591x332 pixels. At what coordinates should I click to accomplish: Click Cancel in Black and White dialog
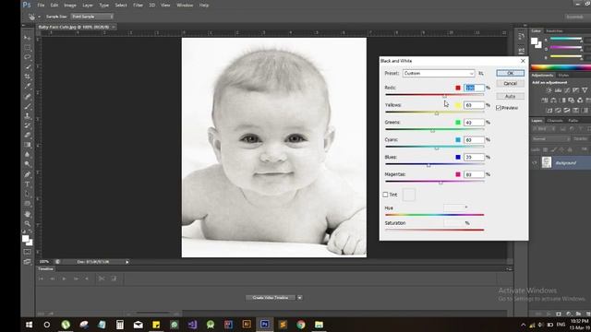pyautogui.click(x=510, y=84)
